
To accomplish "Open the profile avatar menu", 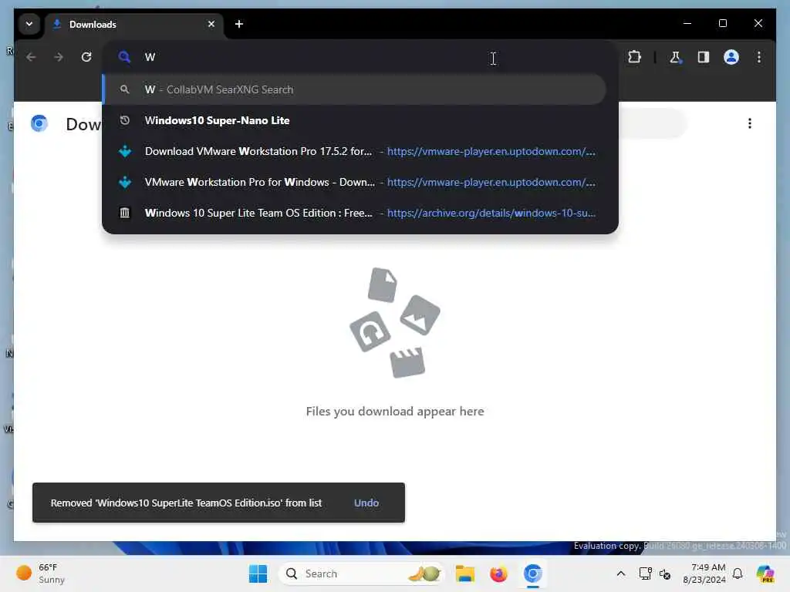I will (x=731, y=57).
